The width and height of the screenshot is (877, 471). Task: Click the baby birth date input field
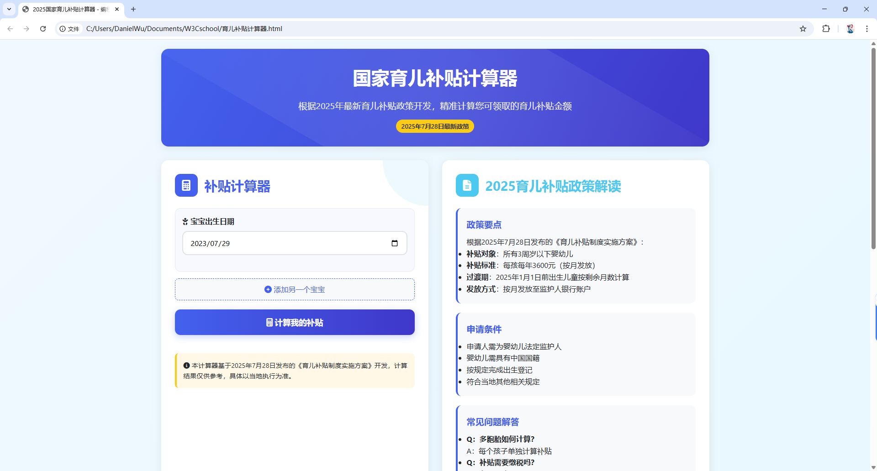coord(283,243)
